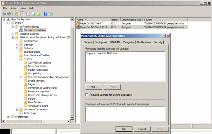
Task: Open the Help menu
Action: pos(32,8)
